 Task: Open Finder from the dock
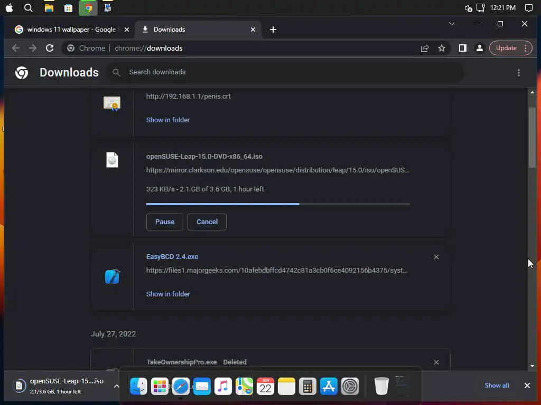pos(139,386)
